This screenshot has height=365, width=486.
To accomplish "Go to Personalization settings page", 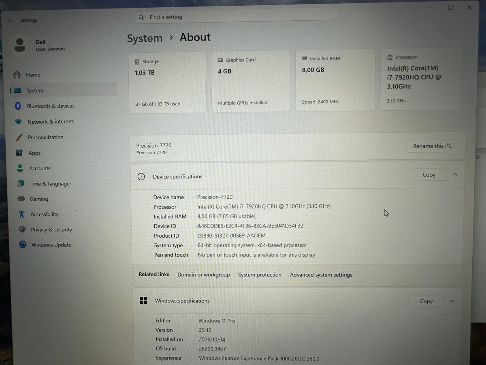I will [x=46, y=137].
